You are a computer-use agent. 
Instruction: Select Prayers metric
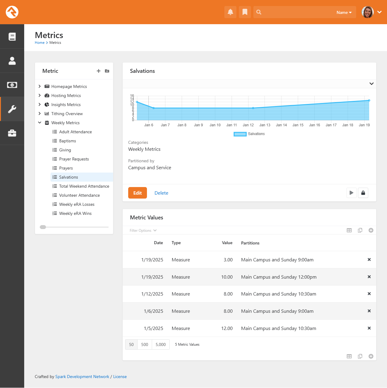(x=66, y=168)
